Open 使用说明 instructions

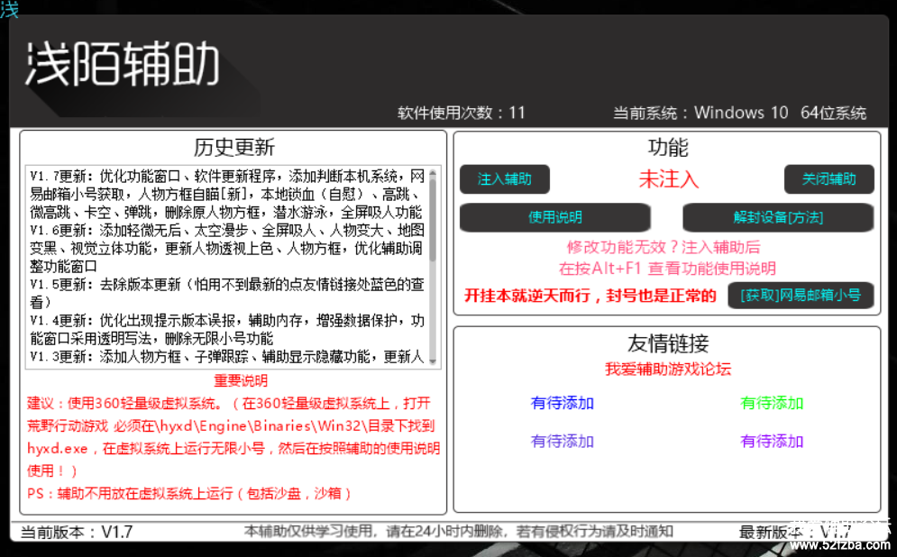pos(555,217)
